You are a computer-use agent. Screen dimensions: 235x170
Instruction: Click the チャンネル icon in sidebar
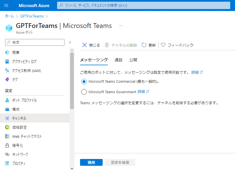[7, 118]
